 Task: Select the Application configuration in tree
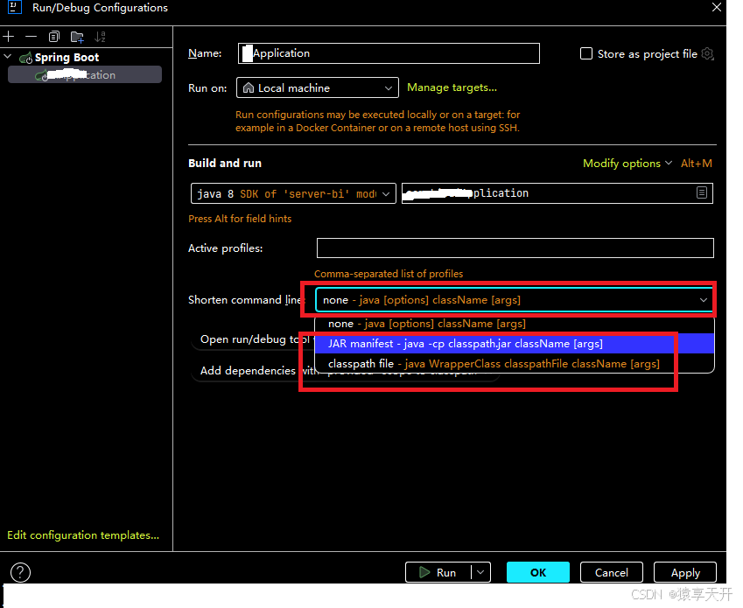tap(85, 75)
